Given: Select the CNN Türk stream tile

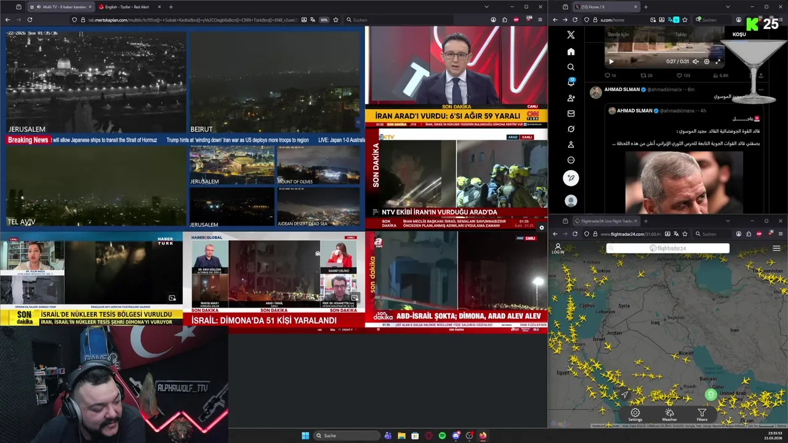Looking at the screenshot, I should [456, 76].
